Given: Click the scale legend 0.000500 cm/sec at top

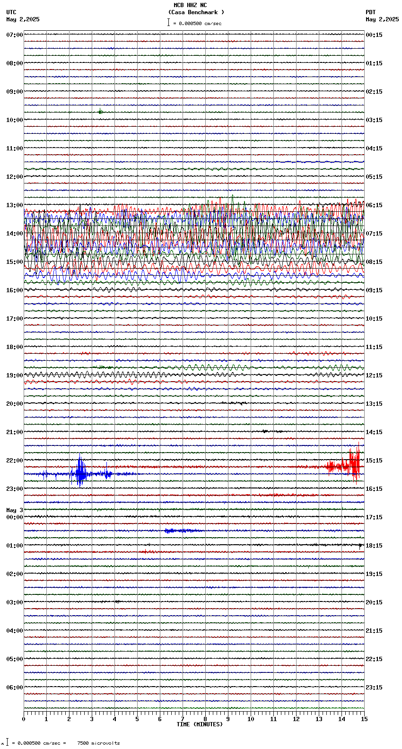Looking at the screenshot, I should [194, 23].
